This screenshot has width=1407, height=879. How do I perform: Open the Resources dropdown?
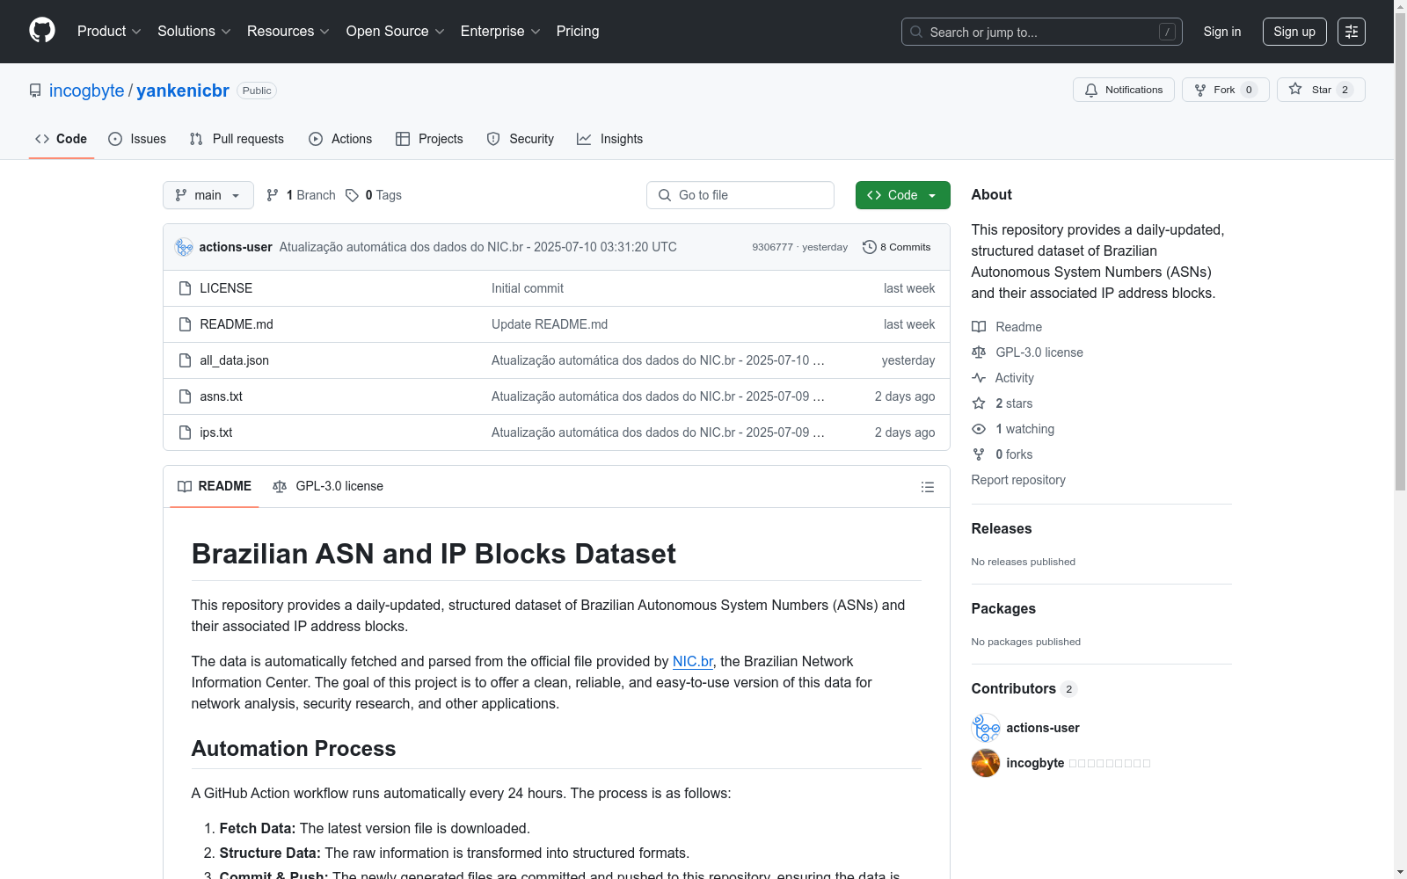288,32
